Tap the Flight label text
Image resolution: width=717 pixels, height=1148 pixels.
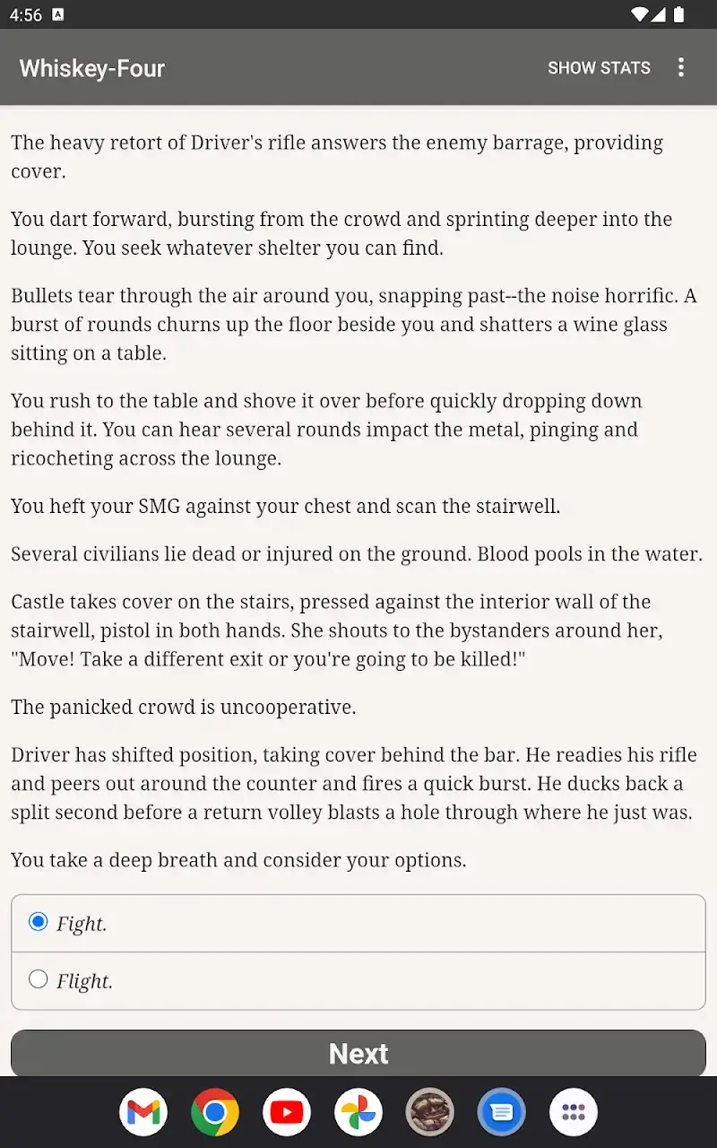tap(87, 981)
